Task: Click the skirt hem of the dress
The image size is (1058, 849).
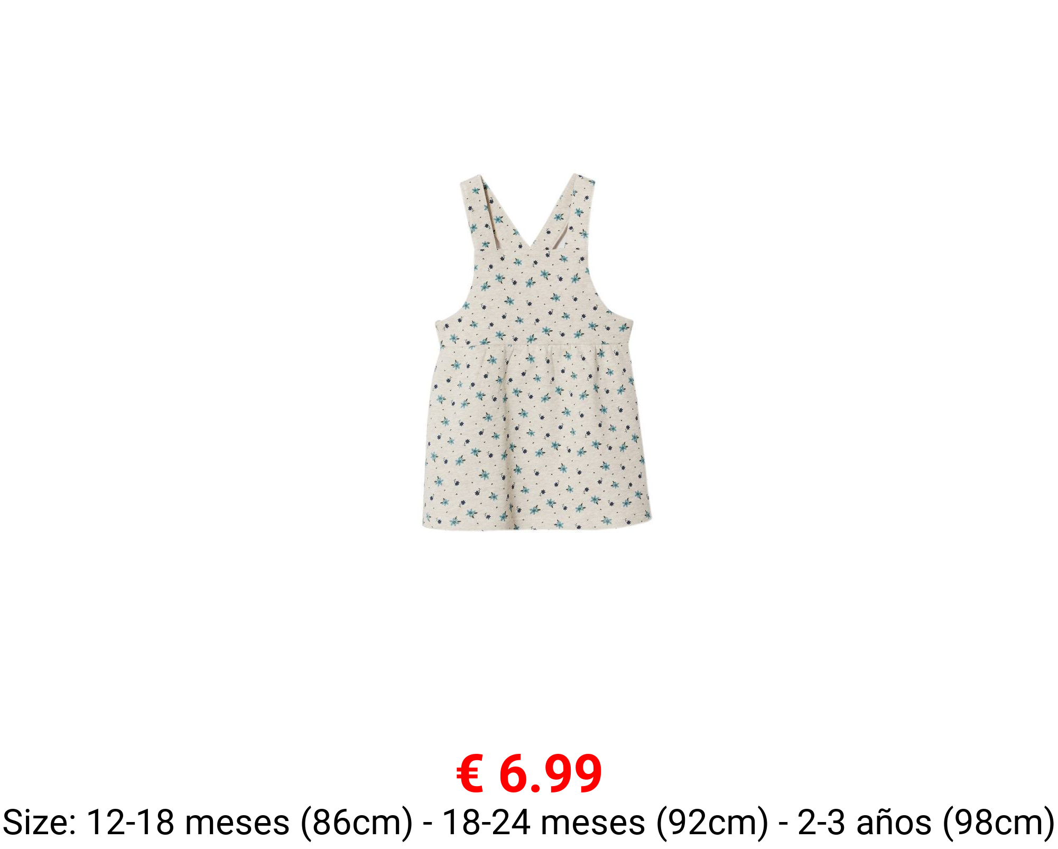Action: [x=536, y=523]
